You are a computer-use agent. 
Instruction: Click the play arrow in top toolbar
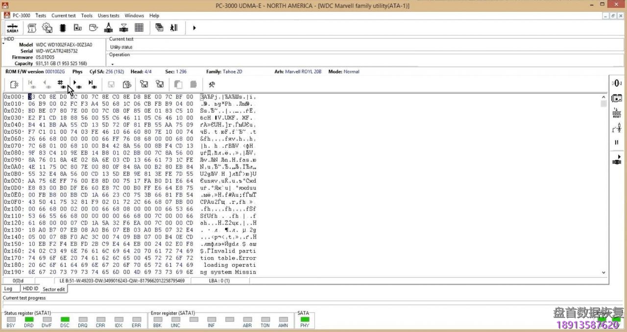(194, 28)
